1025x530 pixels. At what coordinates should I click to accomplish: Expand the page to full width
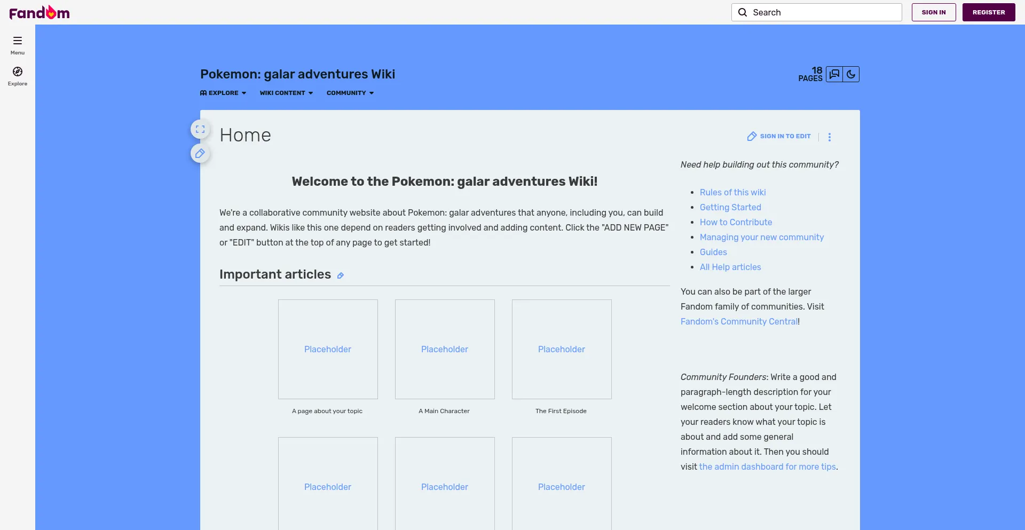[200, 129]
